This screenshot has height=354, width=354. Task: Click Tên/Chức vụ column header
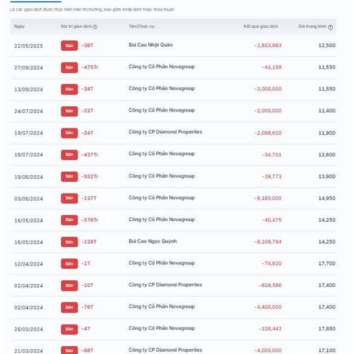[142, 26]
